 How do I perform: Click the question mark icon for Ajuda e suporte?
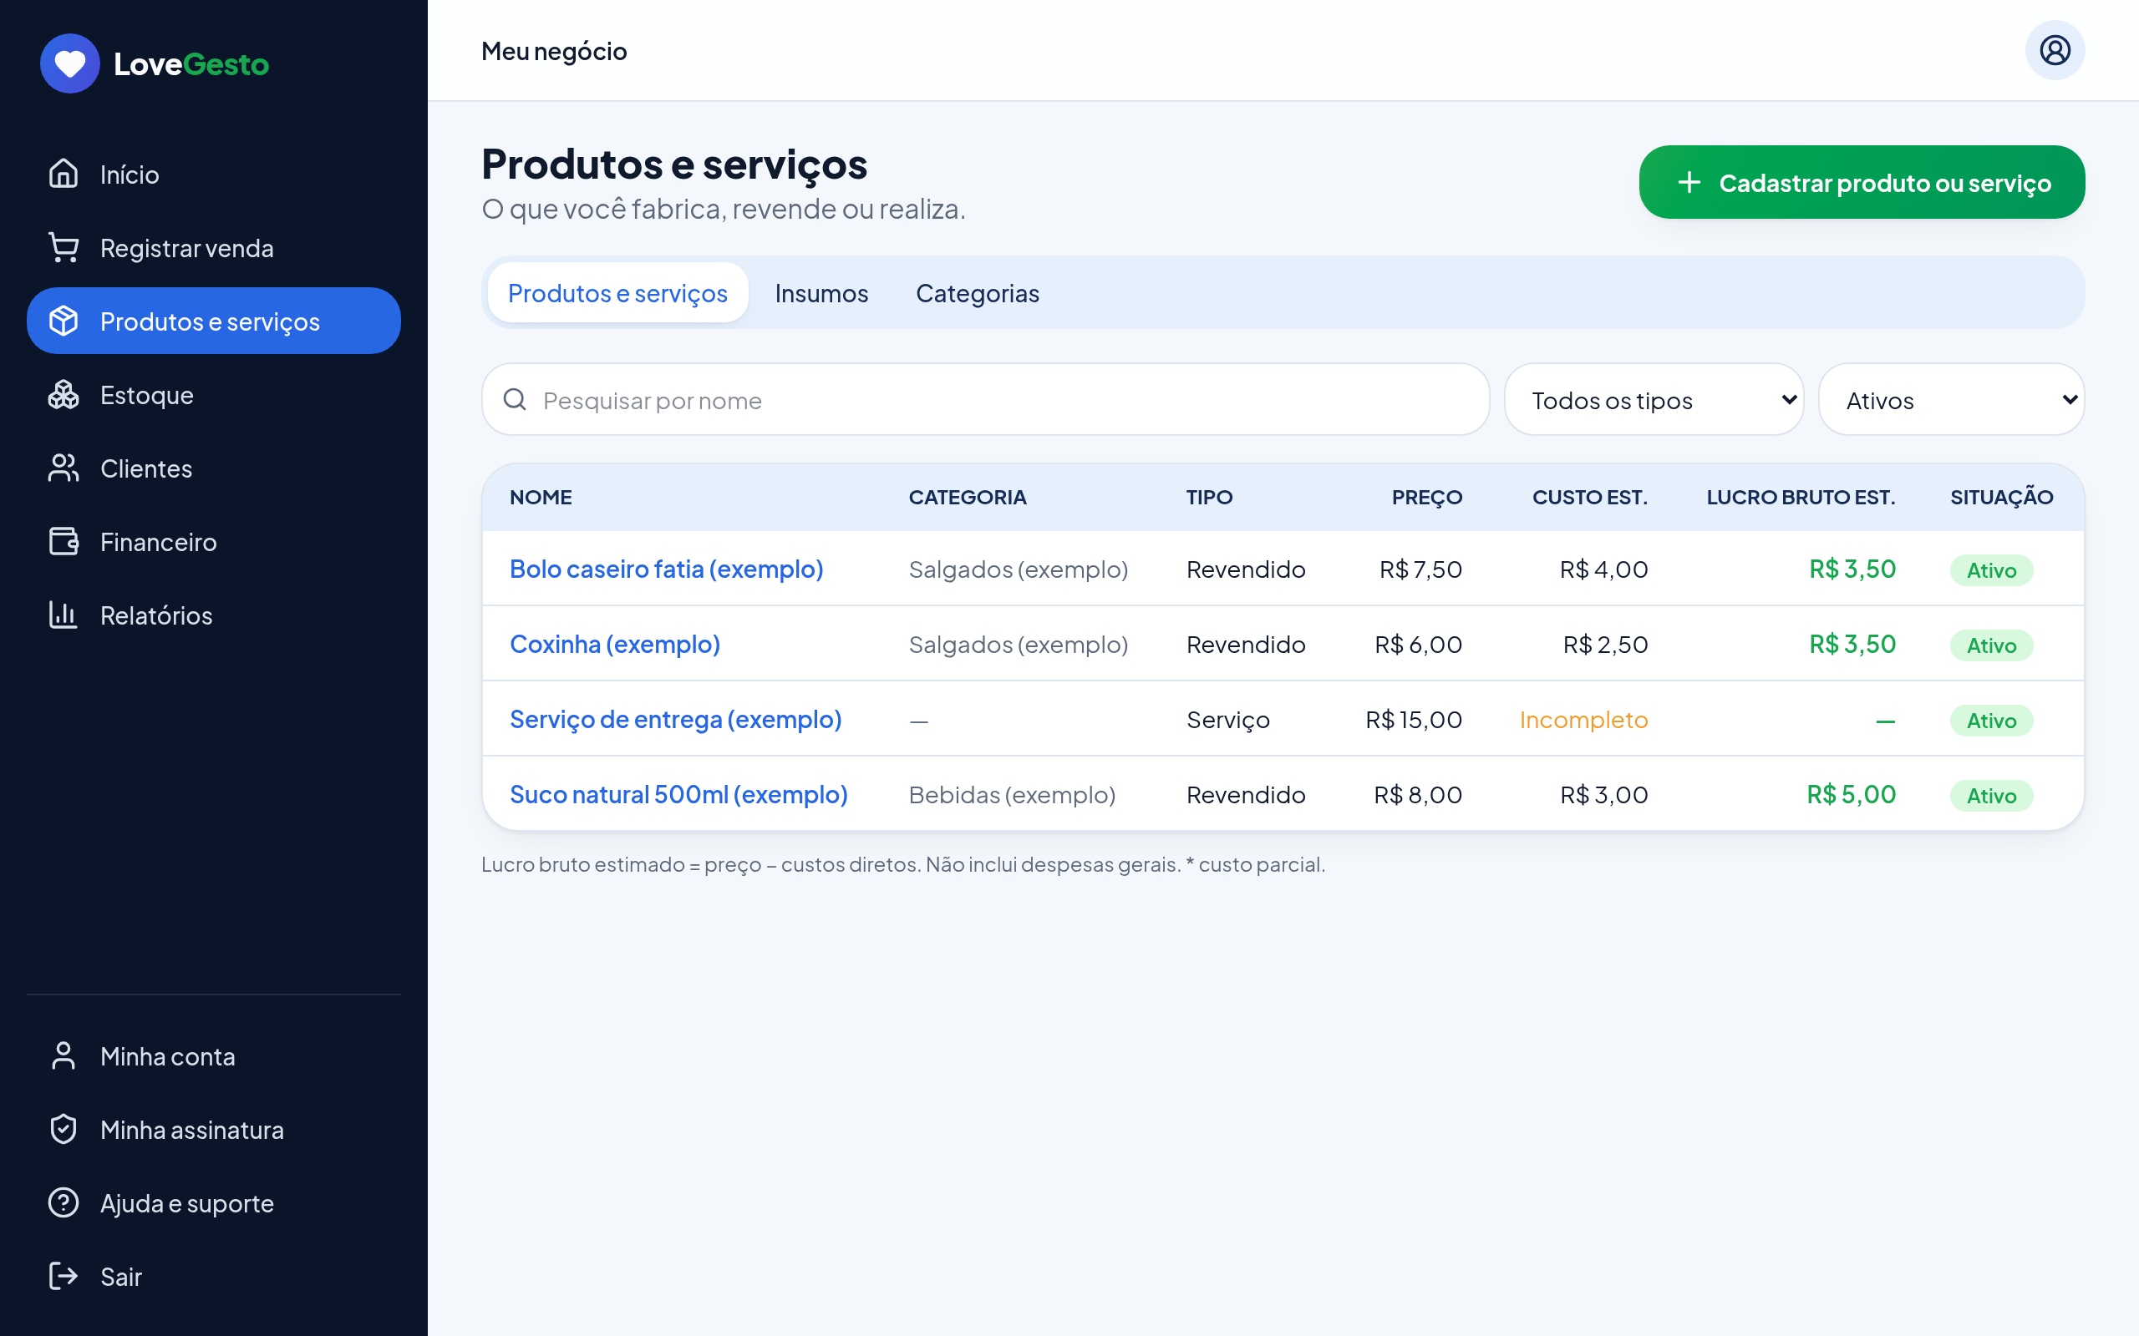64,1202
